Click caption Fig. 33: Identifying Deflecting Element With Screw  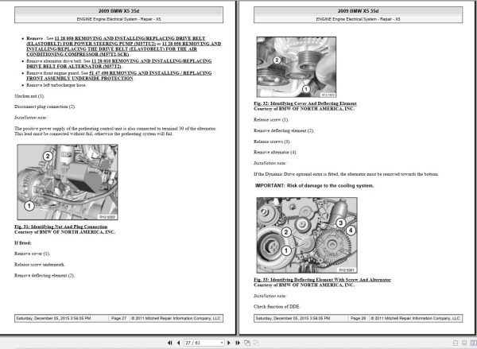click(322, 280)
